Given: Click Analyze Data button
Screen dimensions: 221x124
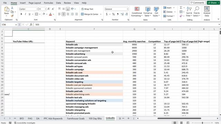Looking at the screenshot, I should [207, 12].
